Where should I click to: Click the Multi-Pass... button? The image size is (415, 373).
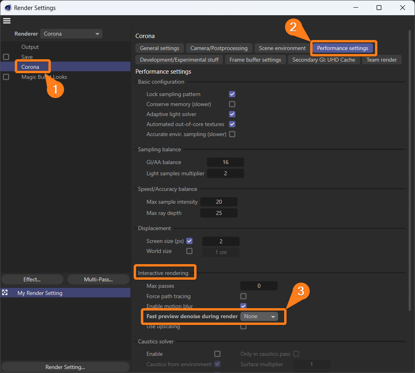coord(98,280)
